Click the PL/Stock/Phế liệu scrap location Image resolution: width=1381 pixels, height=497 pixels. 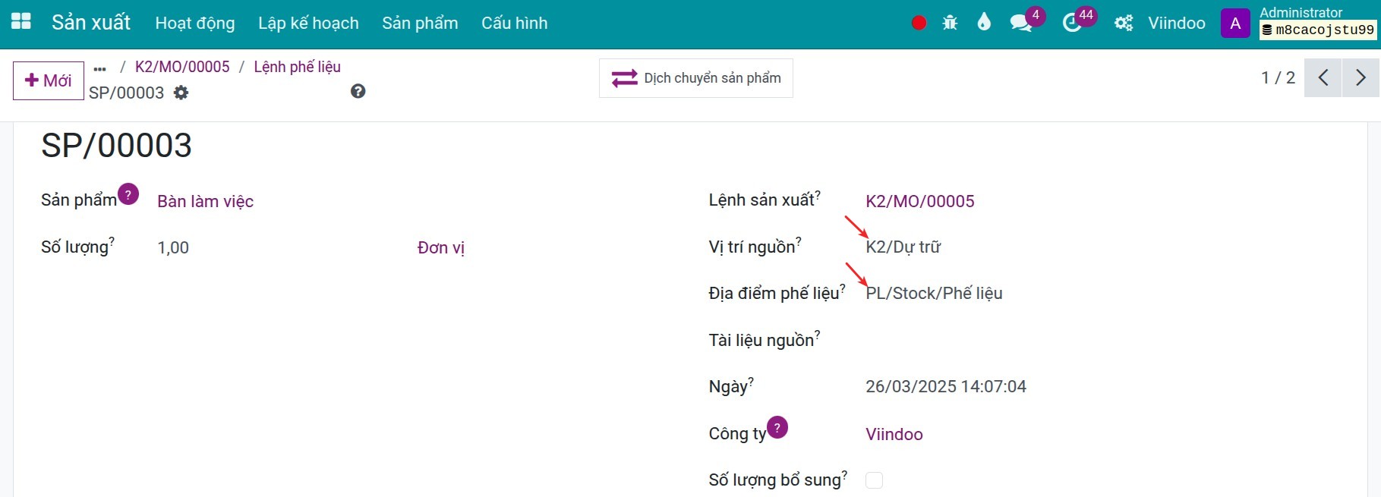pyautogui.click(x=934, y=293)
